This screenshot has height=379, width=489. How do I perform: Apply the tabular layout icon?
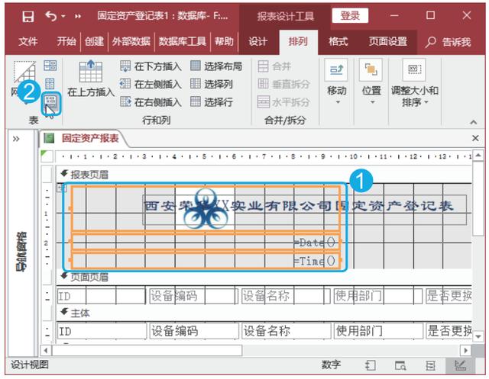(x=50, y=84)
